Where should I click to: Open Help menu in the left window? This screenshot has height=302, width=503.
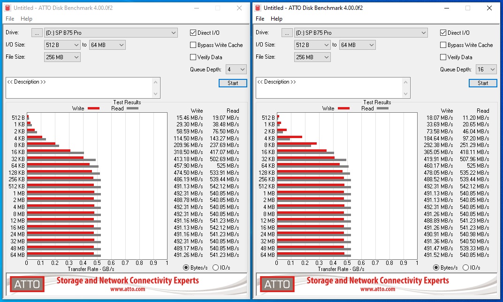click(x=26, y=19)
